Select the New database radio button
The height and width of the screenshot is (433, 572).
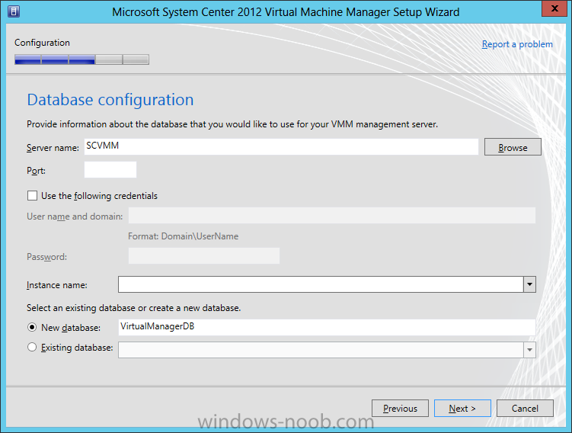click(x=32, y=328)
